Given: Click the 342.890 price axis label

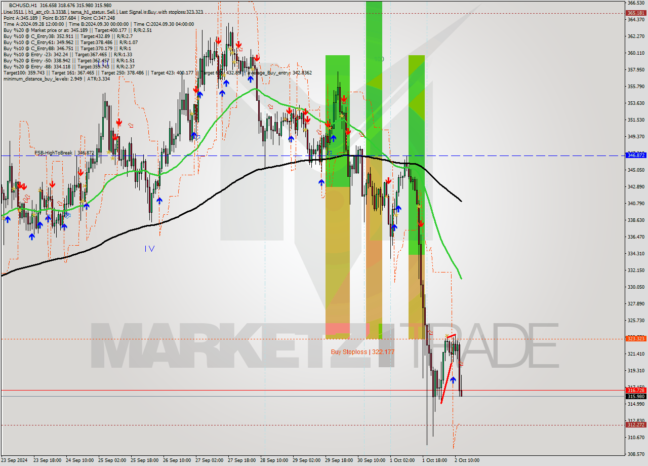Looking at the screenshot, I should click(x=636, y=186).
